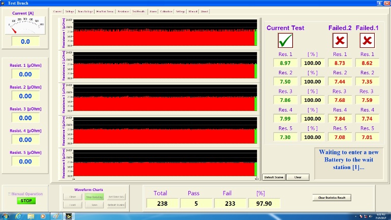
Task: Click the Resist. 4 [µOhm] value field
Action: click(25, 140)
